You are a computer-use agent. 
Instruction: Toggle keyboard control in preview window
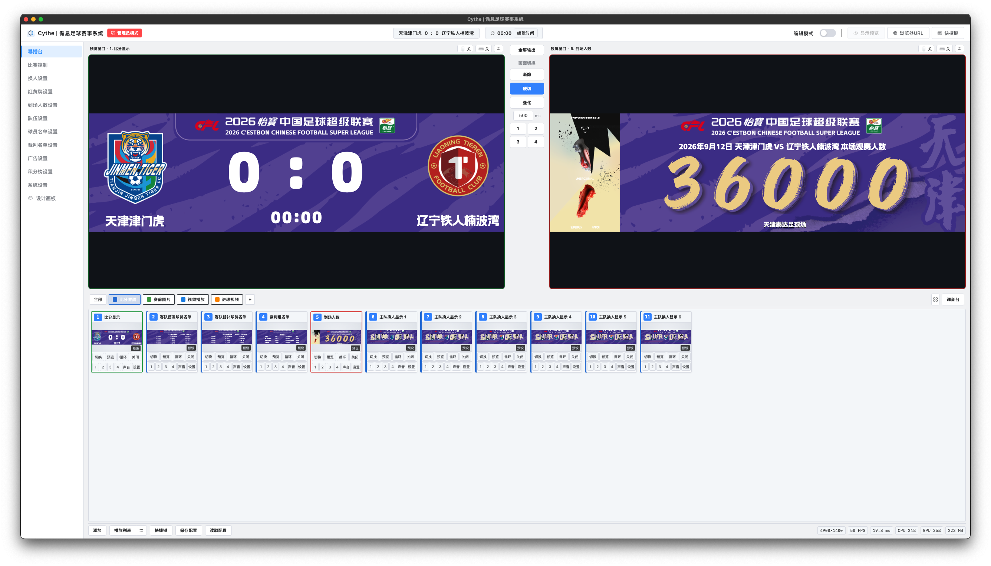coord(483,49)
